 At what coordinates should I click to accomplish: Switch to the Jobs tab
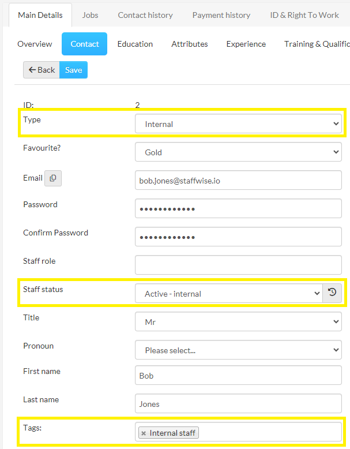click(x=90, y=15)
